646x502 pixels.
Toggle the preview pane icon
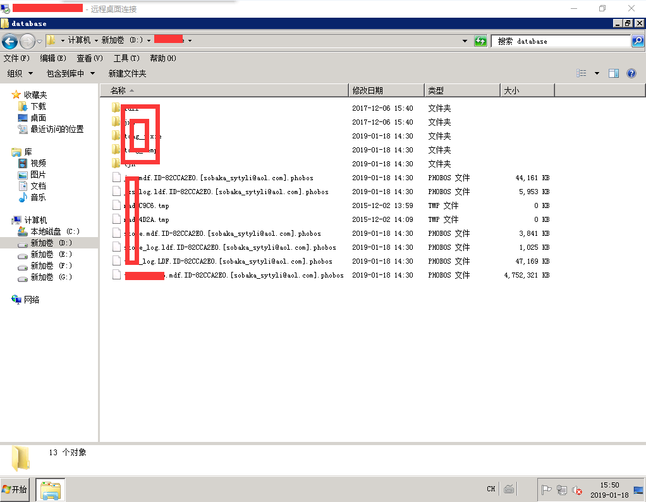tap(613, 73)
